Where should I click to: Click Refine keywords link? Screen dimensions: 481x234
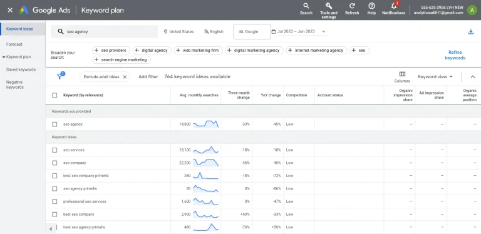coord(455,55)
